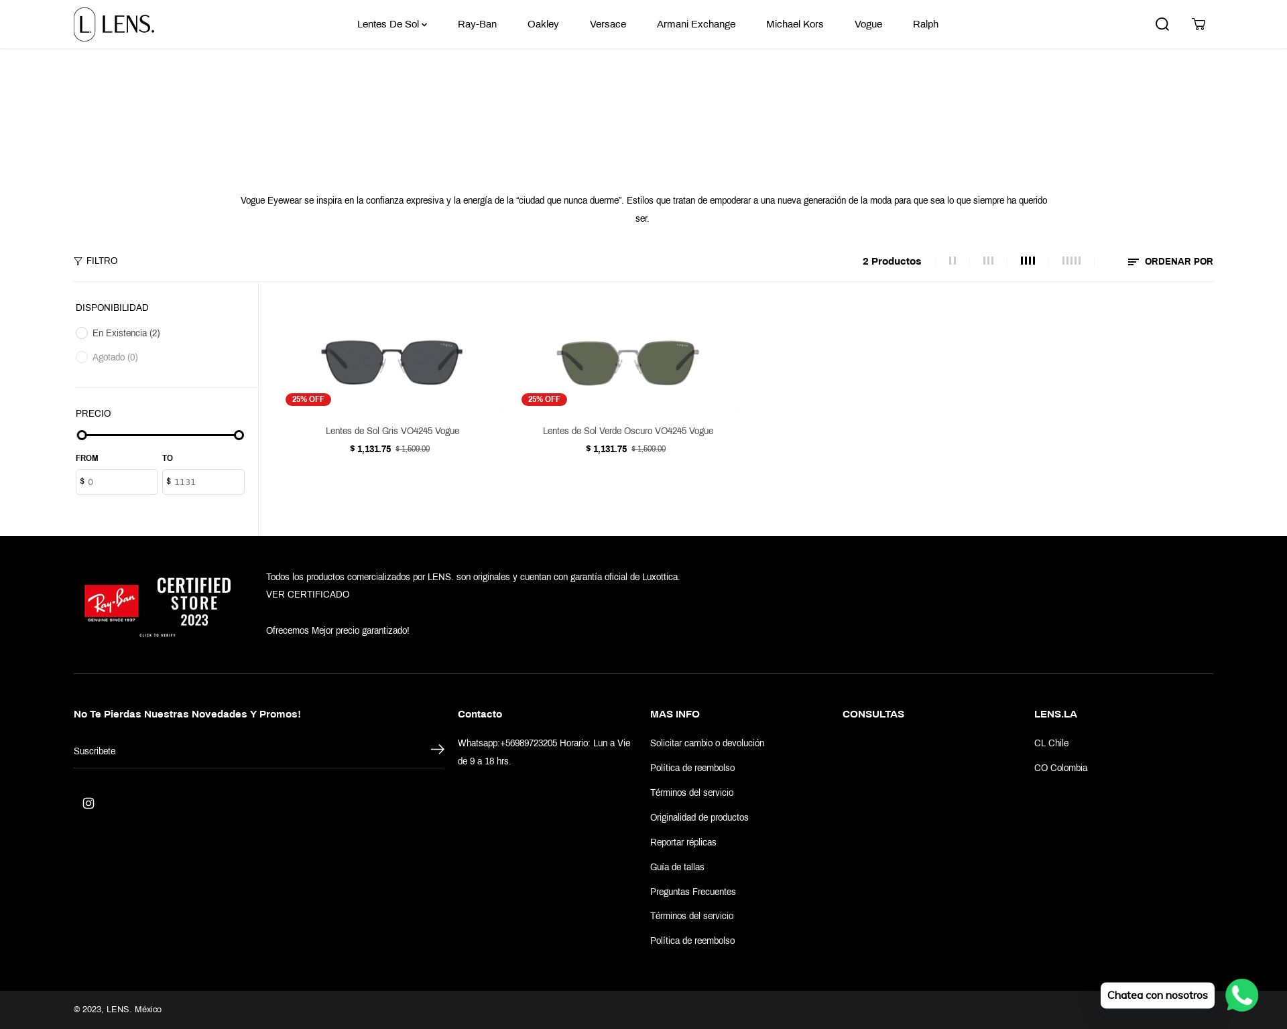
Task: Click the LENS. logo in header
Action: (114, 24)
